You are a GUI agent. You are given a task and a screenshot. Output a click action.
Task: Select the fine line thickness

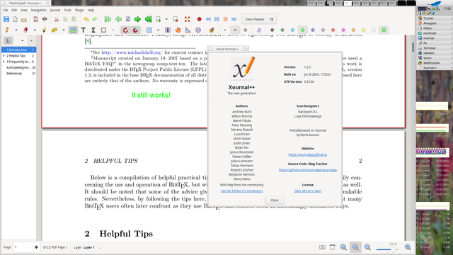click(x=225, y=30)
